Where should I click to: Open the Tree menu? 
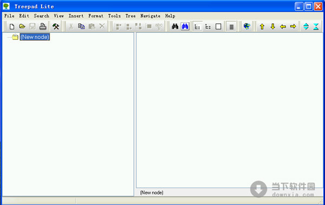point(131,16)
